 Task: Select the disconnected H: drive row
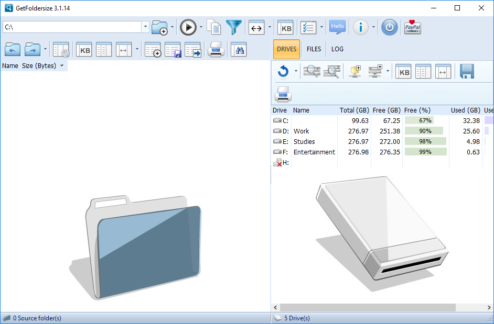click(382, 163)
